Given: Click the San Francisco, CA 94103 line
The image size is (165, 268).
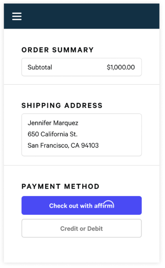Looking at the screenshot, I should click(63, 145).
